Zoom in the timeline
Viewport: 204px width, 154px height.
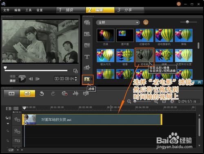pos(156,102)
